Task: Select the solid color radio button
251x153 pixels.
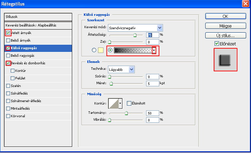Action: click(x=94, y=50)
